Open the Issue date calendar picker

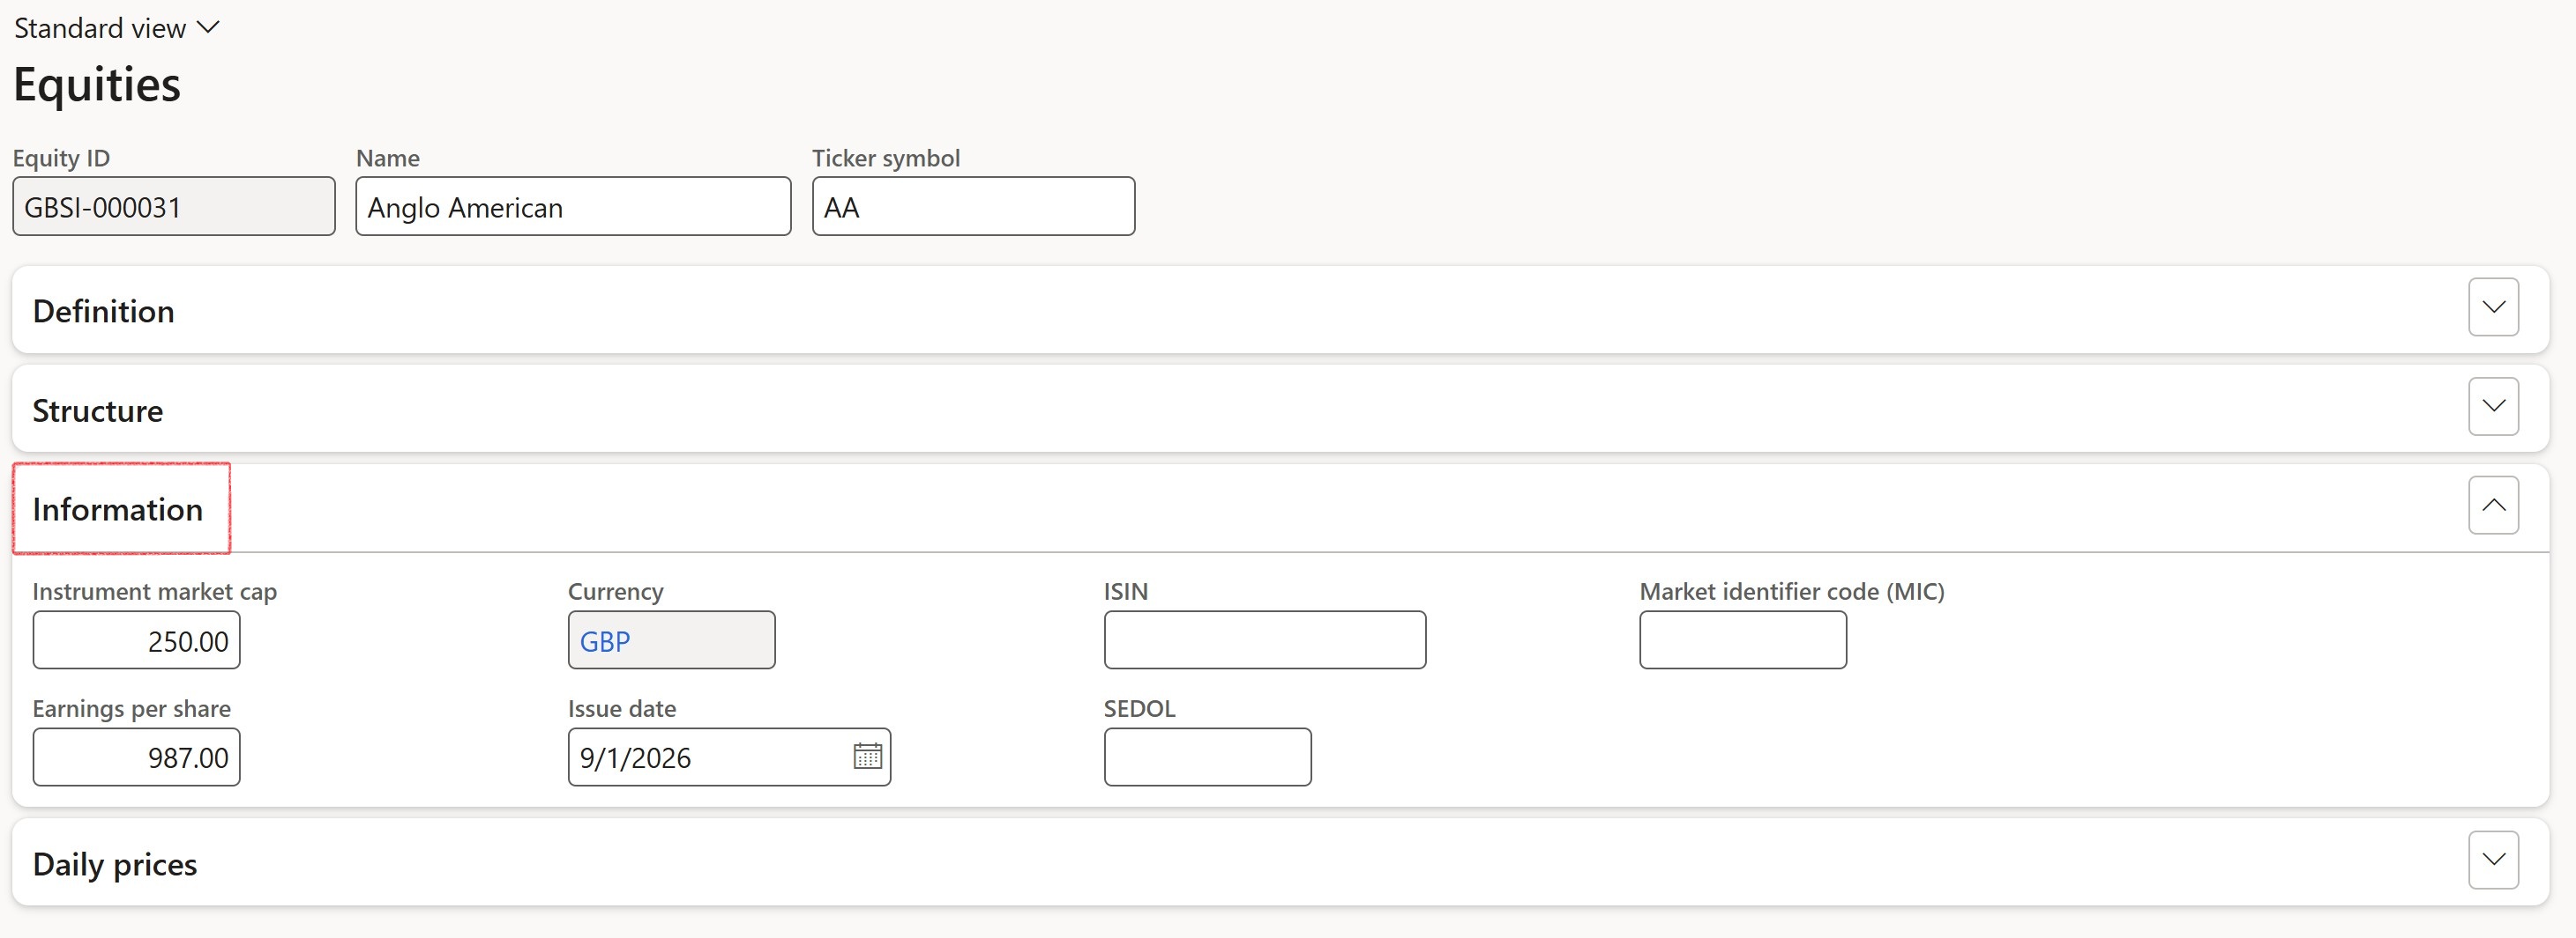[867, 757]
